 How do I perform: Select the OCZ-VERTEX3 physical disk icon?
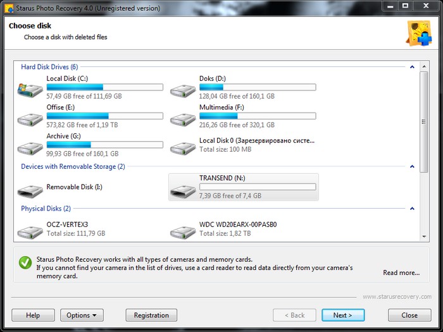[30, 232]
